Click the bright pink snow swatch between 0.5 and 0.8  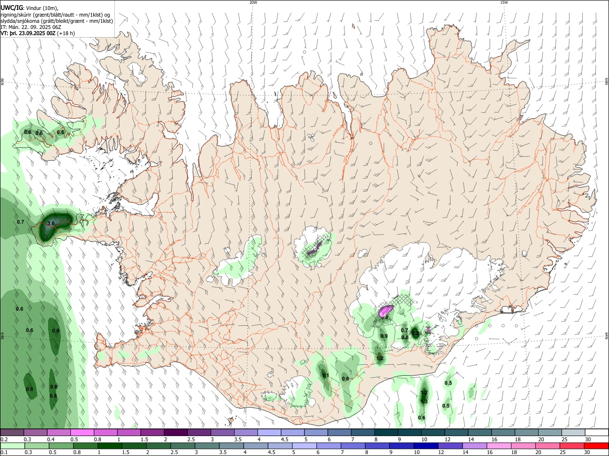82,432
